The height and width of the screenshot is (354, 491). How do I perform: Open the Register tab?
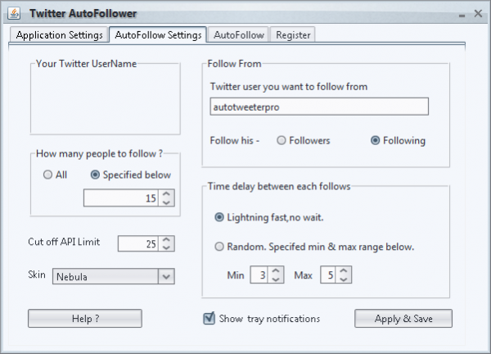click(293, 34)
